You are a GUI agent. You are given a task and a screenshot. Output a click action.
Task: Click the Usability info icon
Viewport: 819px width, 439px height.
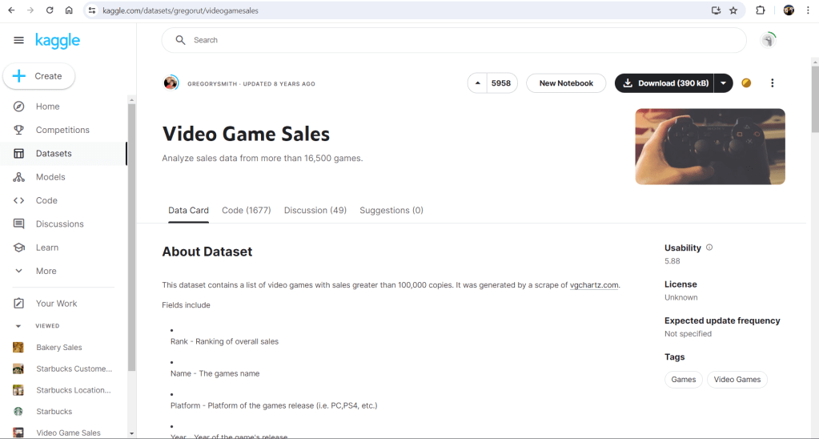pyautogui.click(x=709, y=248)
